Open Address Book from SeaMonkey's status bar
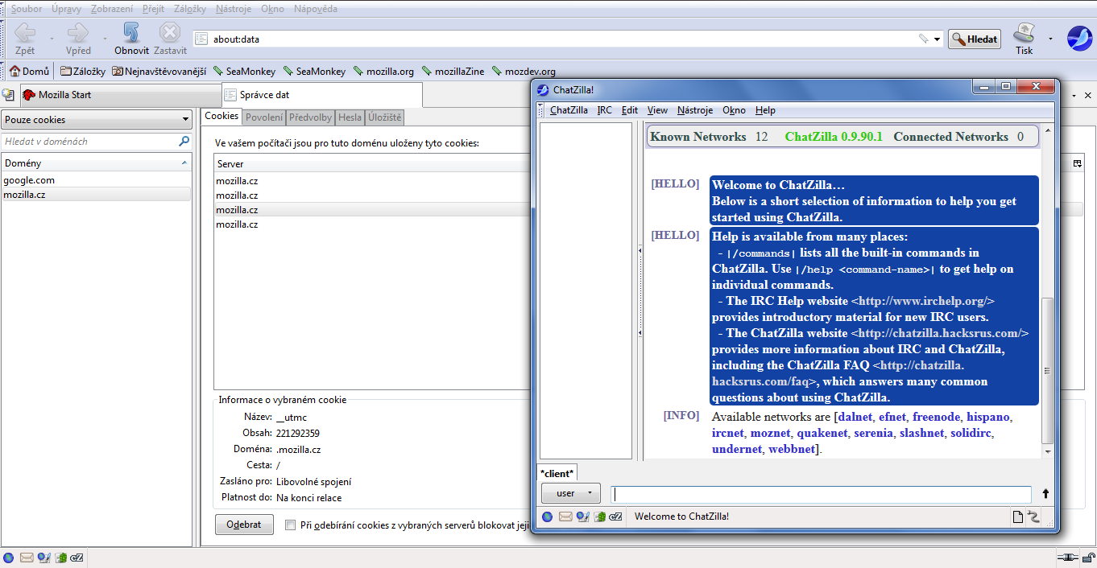Screen dimensions: 1097x568 [x=60, y=558]
